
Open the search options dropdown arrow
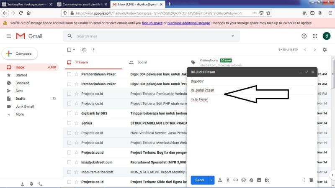[233, 36]
